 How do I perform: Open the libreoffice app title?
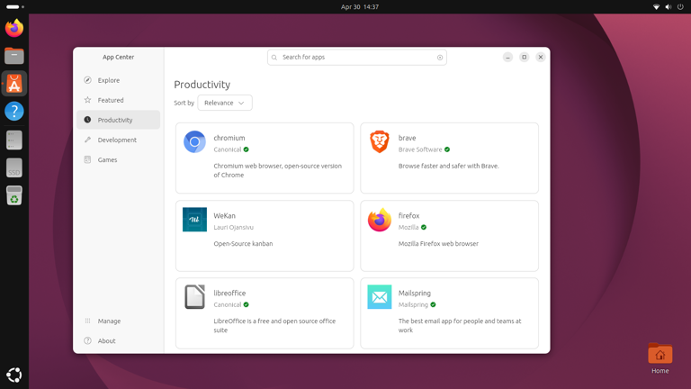point(229,294)
